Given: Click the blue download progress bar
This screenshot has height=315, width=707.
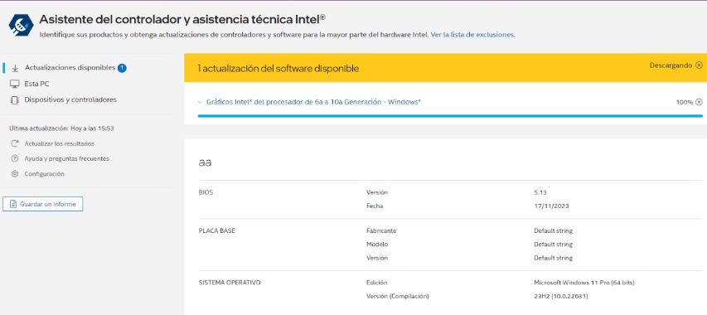Looking at the screenshot, I should coord(450,116).
